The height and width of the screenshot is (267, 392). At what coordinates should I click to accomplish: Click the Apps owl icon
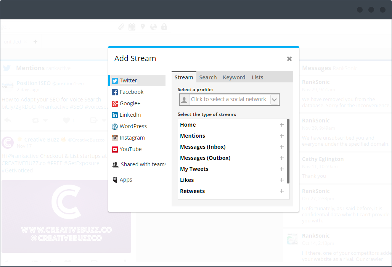[115, 180]
